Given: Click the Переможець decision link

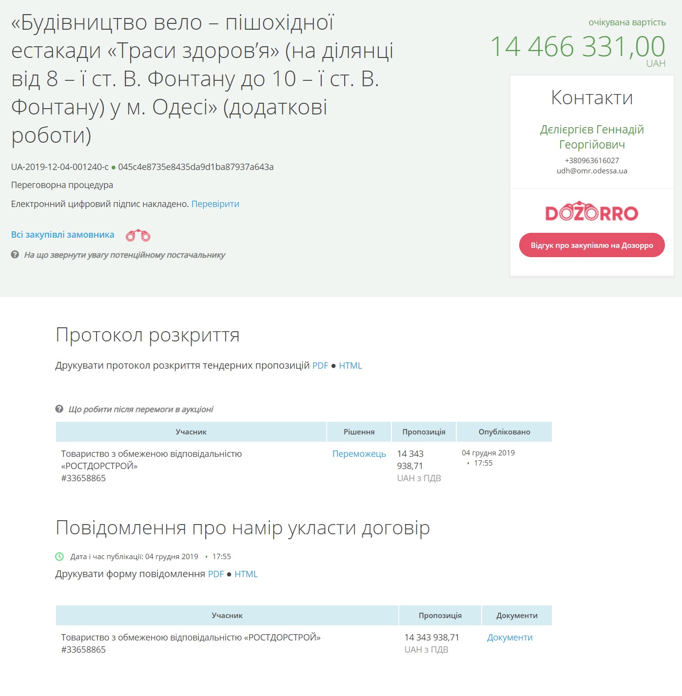Looking at the screenshot, I should [359, 454].
